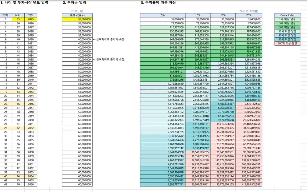Select the 30억 이상 달성 legend cell
The width and height of the screenshot is (307, 192).
[x=287, y=35]
